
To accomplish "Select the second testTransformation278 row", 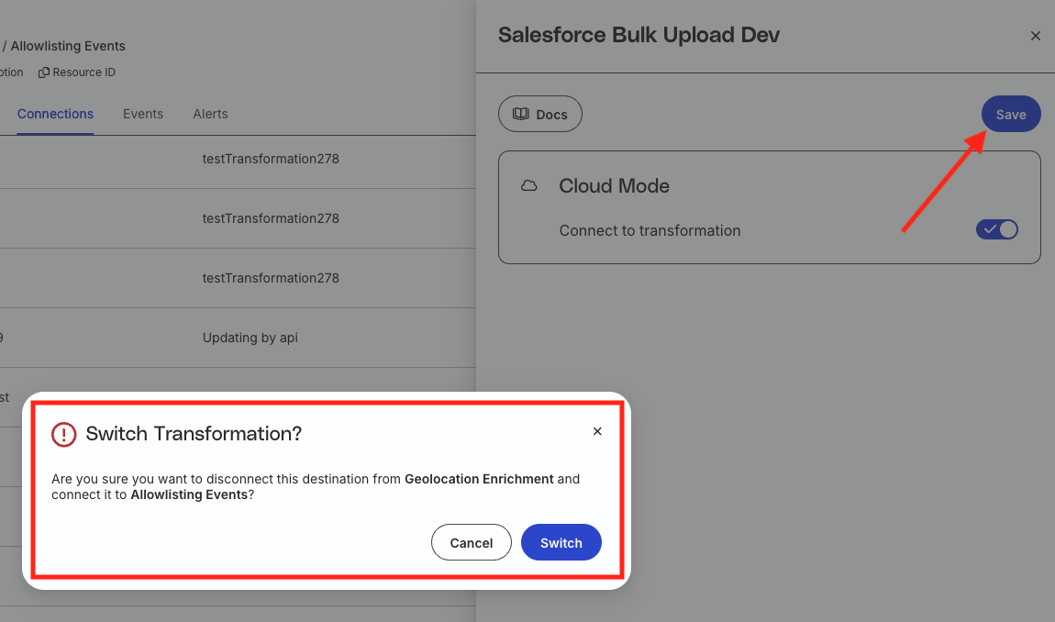I will 238,218.
